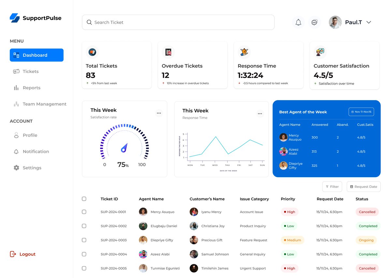Click the Medium priority badge
The height and width of the screenshot is (278, 391).
pyautogui.click(x=292, y=240)
